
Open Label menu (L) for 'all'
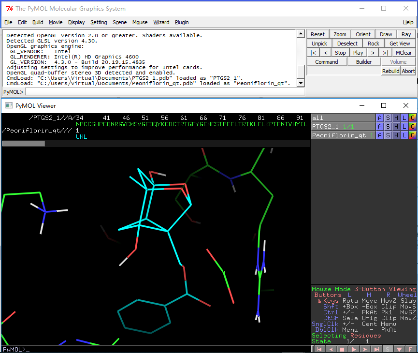(x=404, y=118)
